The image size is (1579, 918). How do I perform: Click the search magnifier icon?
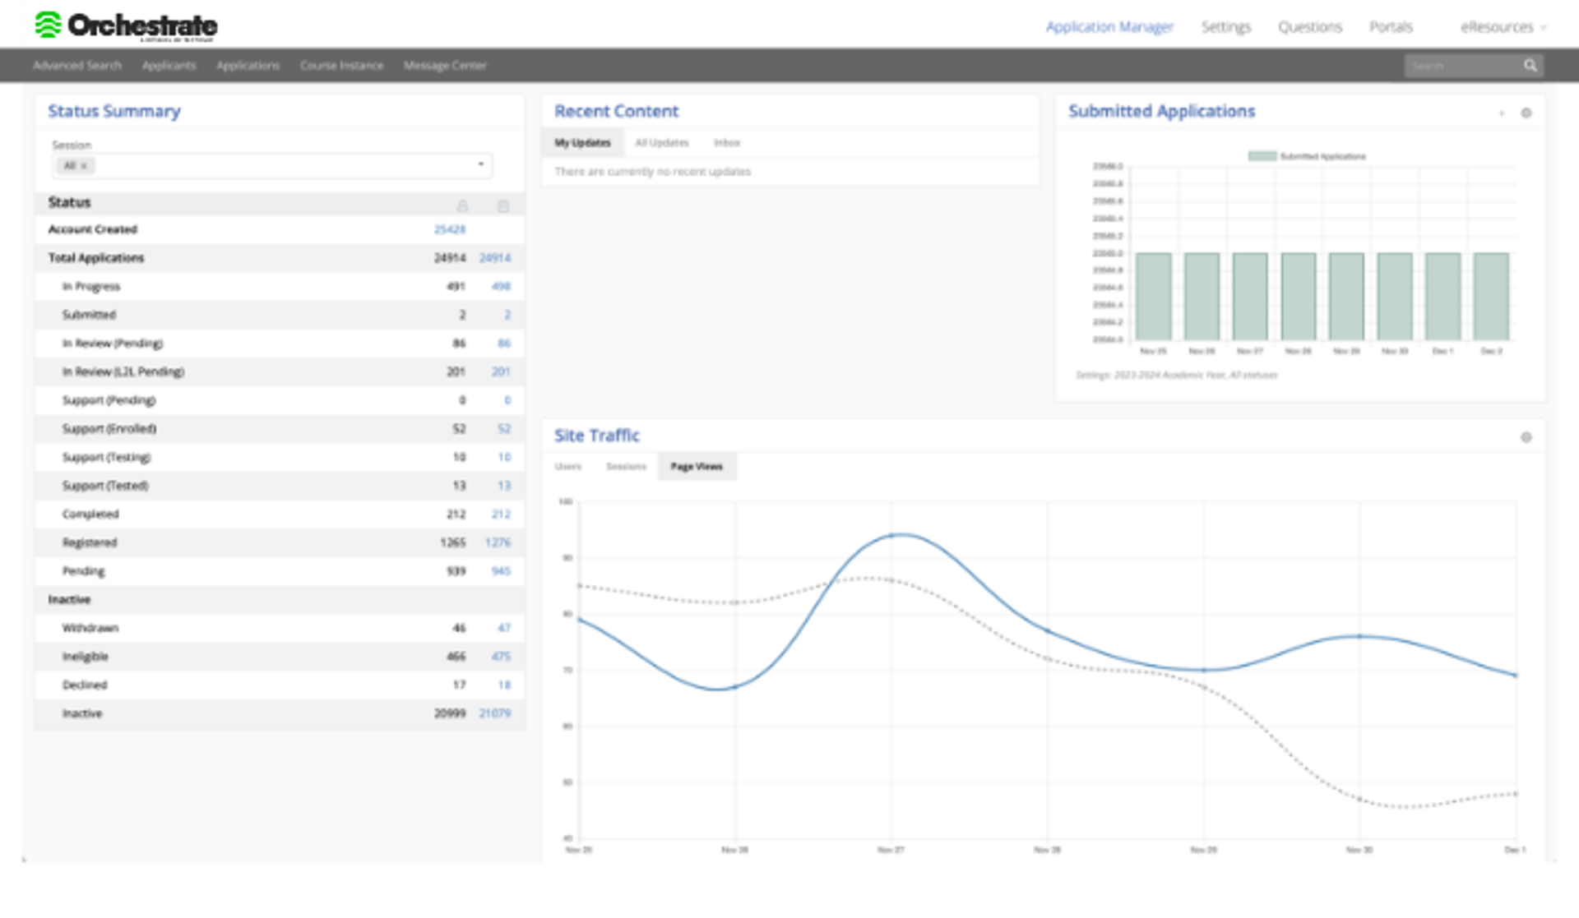1530,66
